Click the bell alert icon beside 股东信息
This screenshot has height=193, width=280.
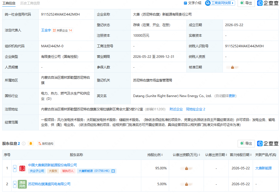click(x=31, y=143)
